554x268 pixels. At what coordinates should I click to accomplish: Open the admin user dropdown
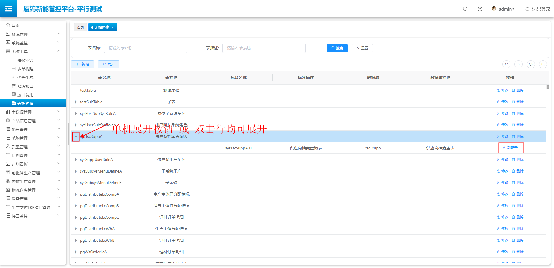[x=503, y=9]
